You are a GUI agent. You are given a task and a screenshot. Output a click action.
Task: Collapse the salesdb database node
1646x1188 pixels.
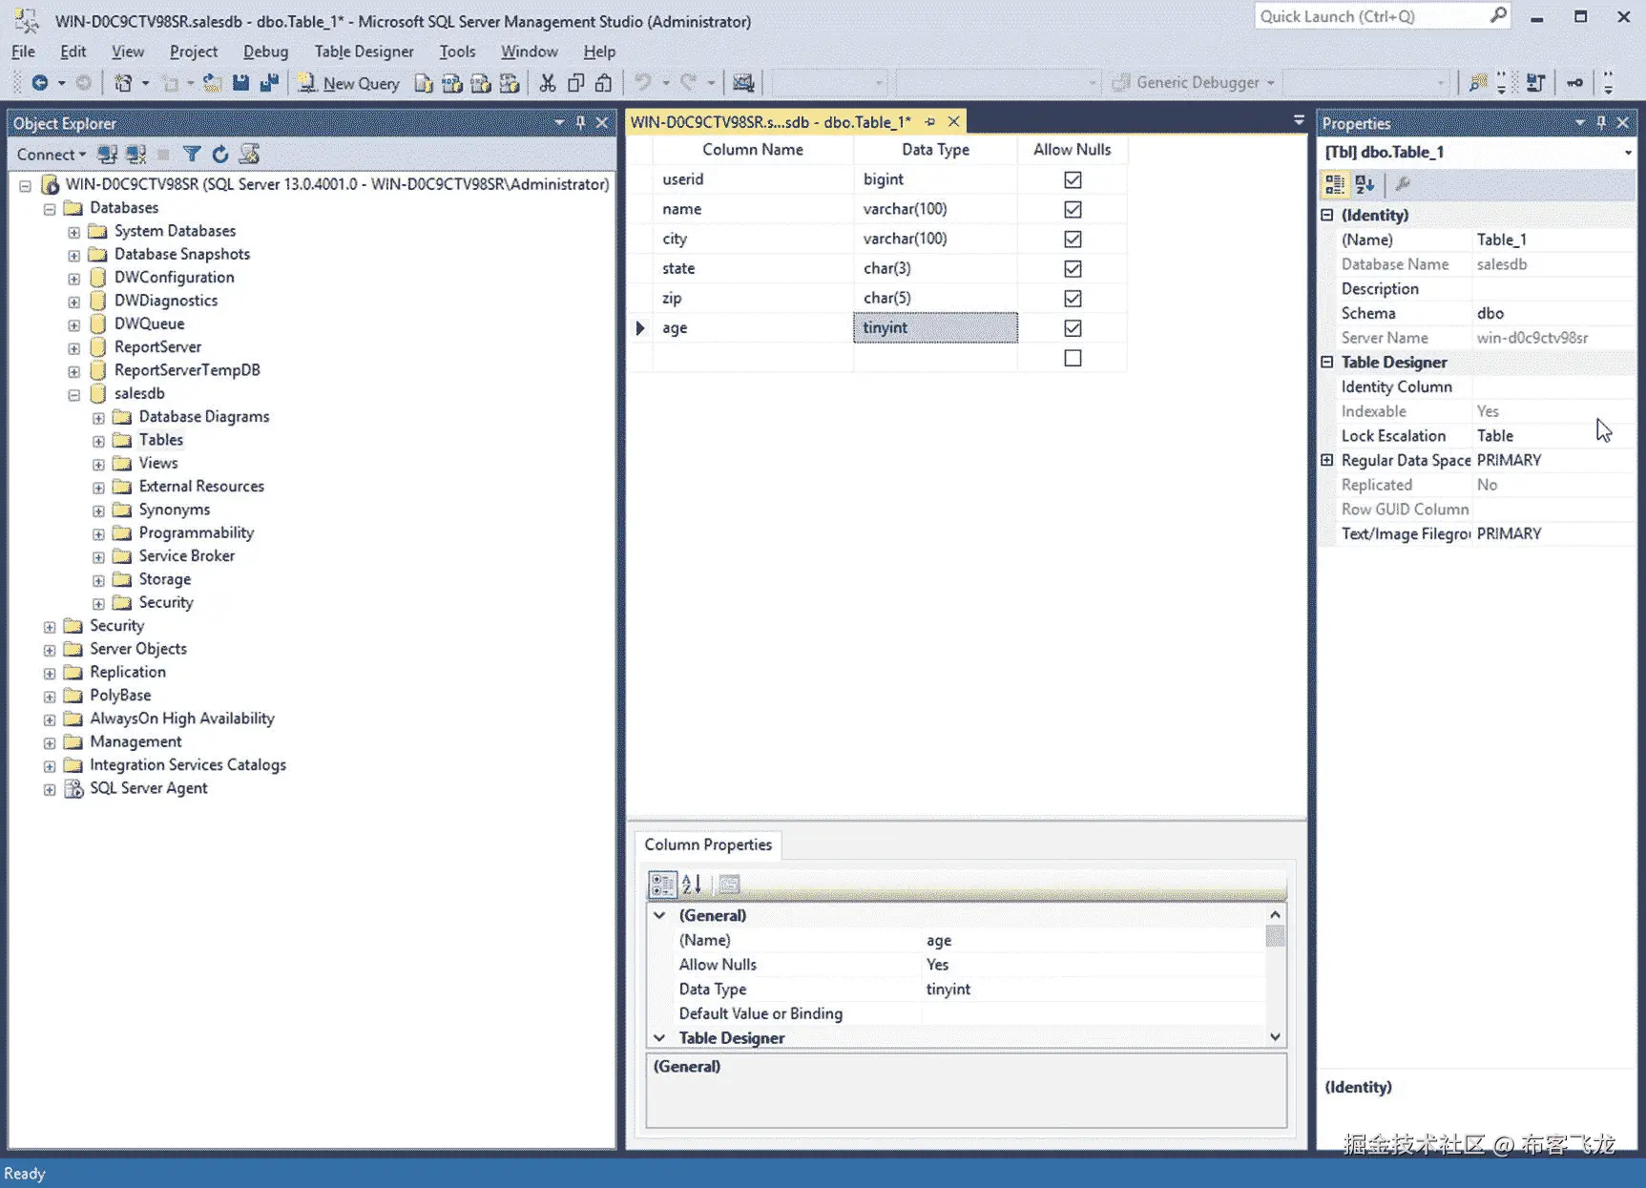(73, 394)
